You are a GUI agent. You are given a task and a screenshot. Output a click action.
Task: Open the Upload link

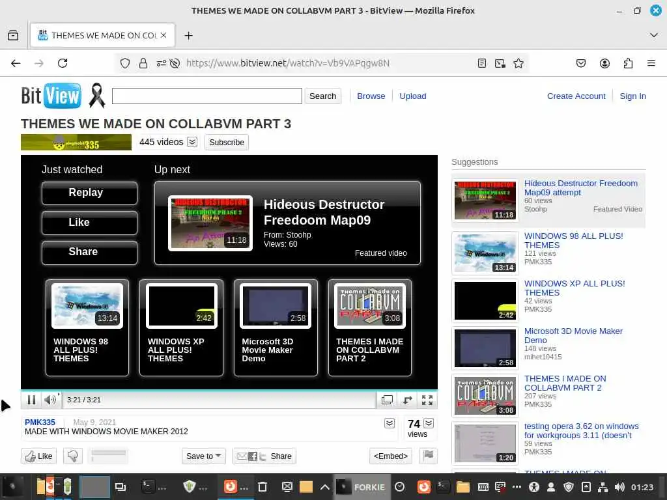coord(412,96)
